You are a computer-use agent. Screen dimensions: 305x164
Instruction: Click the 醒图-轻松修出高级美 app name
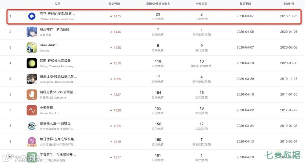point(55,61)
